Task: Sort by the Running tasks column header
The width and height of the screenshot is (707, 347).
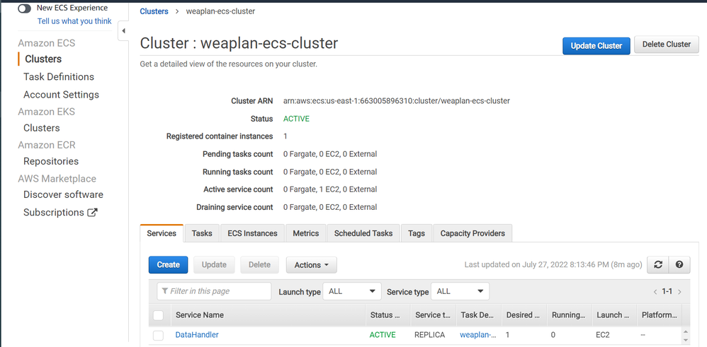Action: pos(569,315)
